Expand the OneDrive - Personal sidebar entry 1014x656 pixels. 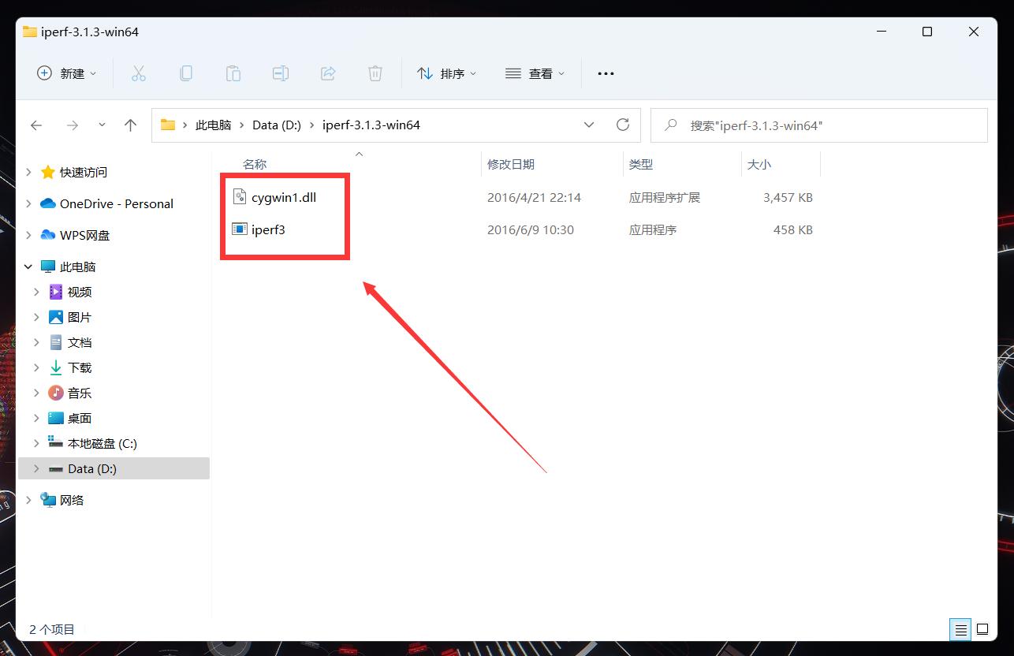[28, 203]
